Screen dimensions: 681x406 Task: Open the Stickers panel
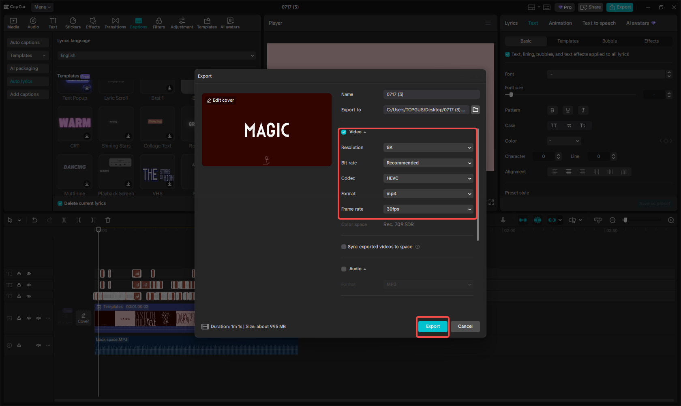73,23
